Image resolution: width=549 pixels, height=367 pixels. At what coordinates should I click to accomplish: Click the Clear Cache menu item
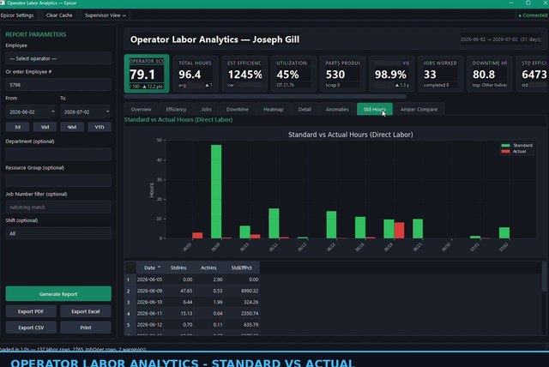59,15
